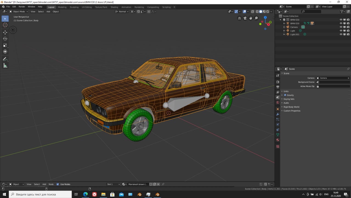This screenshot has width=351, height=198.
Task: Open Object properties tab
Action: tap(278, 109)
